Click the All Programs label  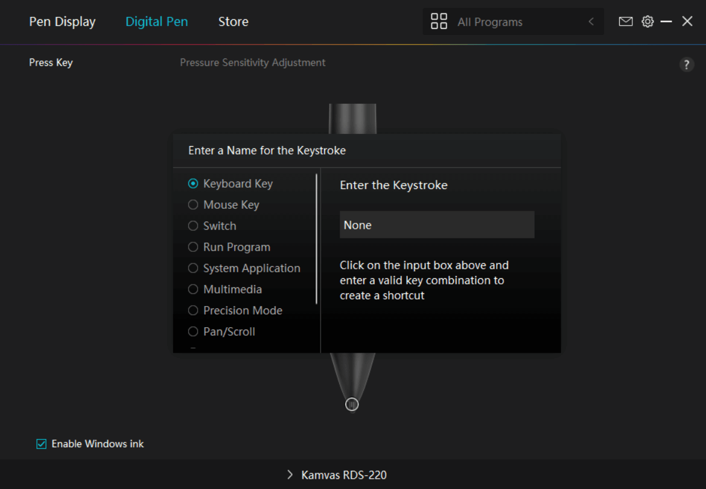pyautogui.click(x=490, y=22)
